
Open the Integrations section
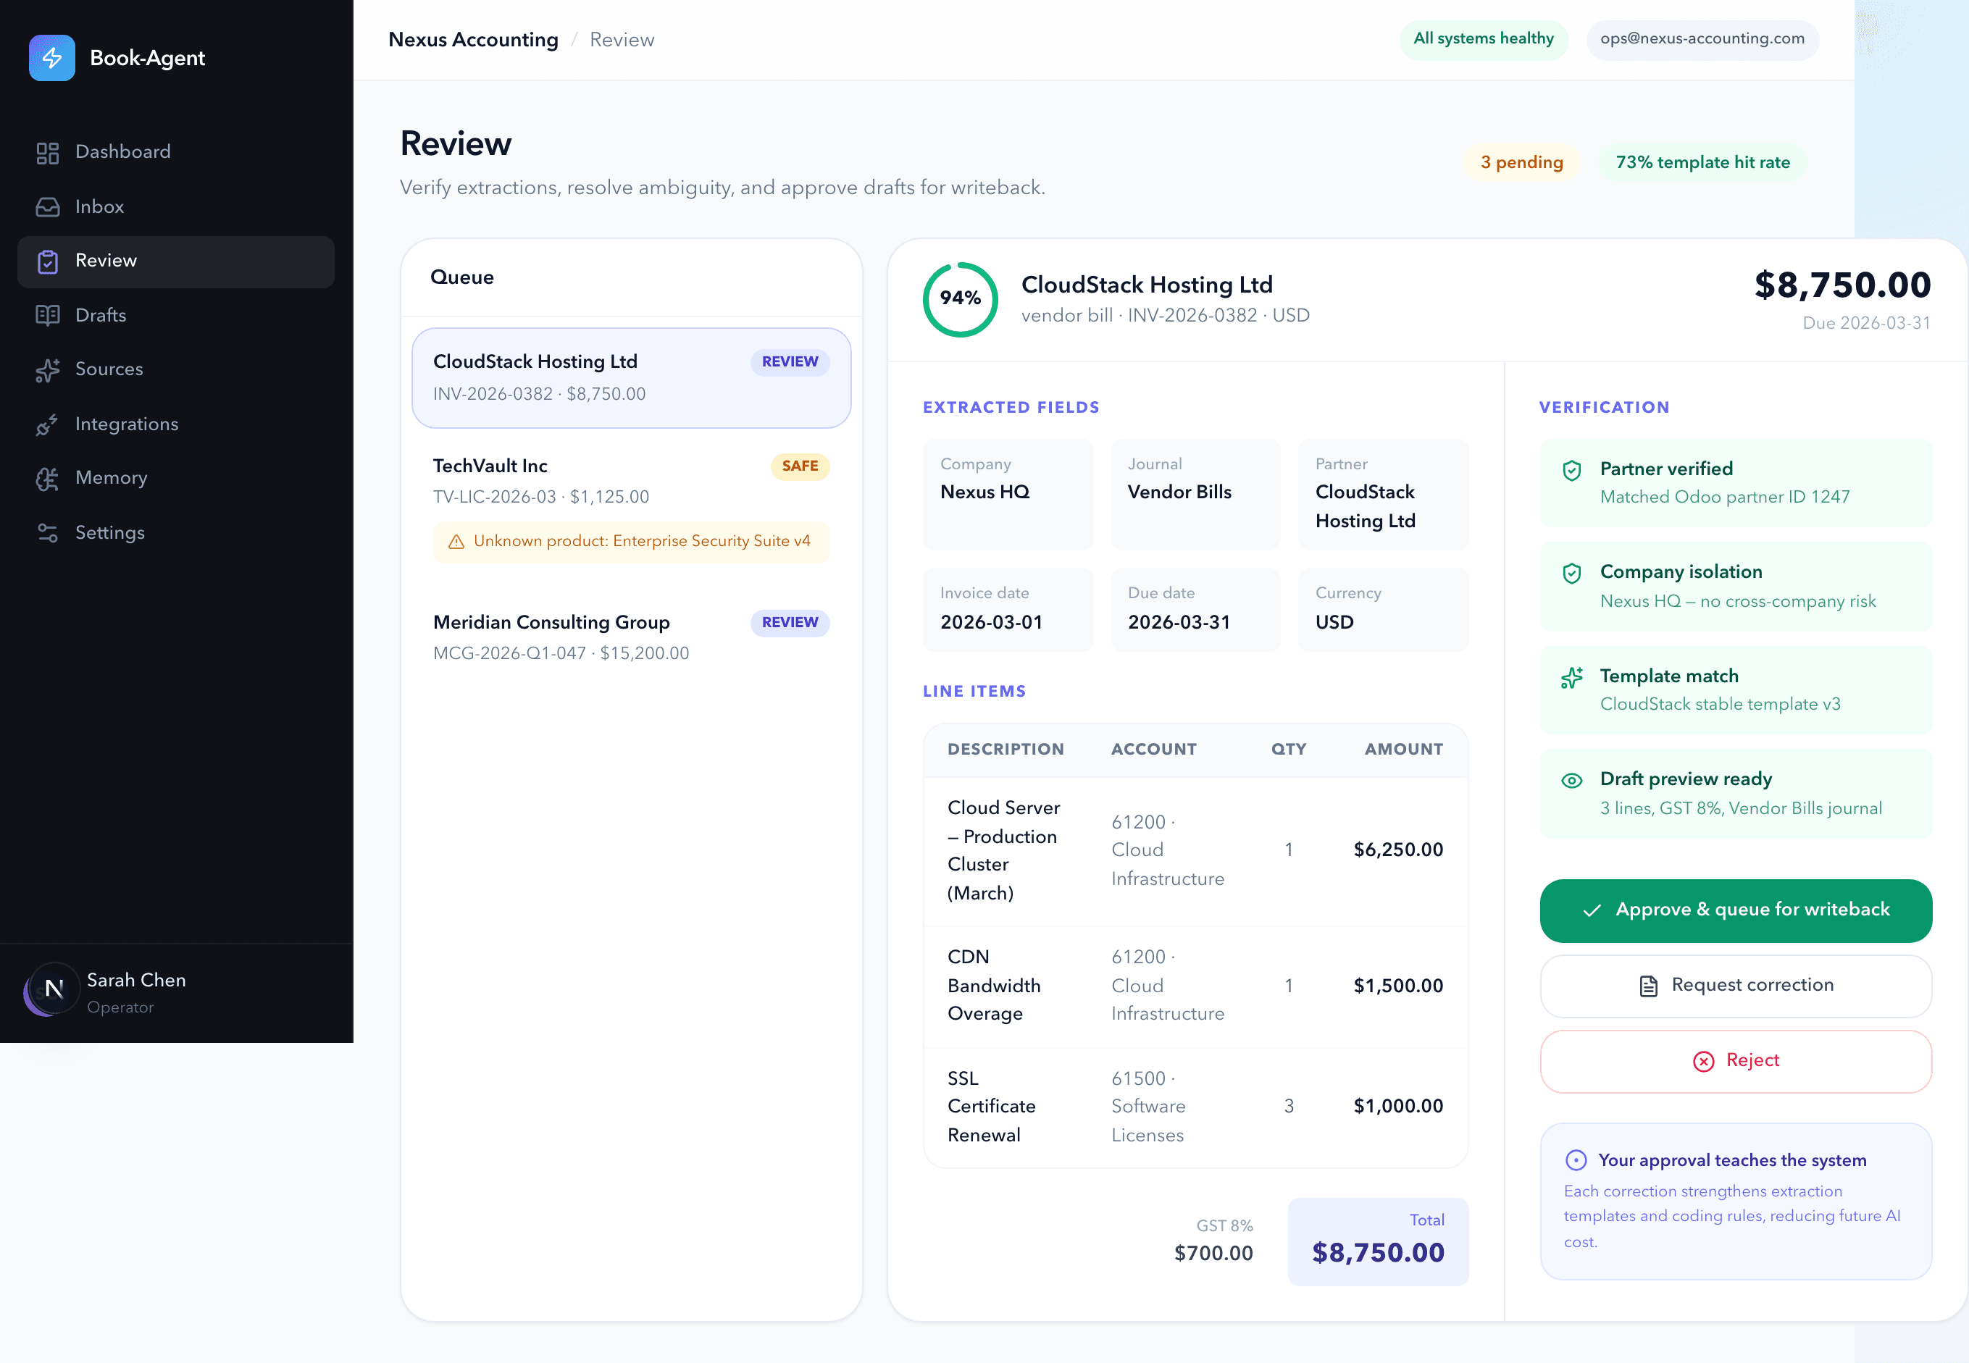[x=125, y=424]
